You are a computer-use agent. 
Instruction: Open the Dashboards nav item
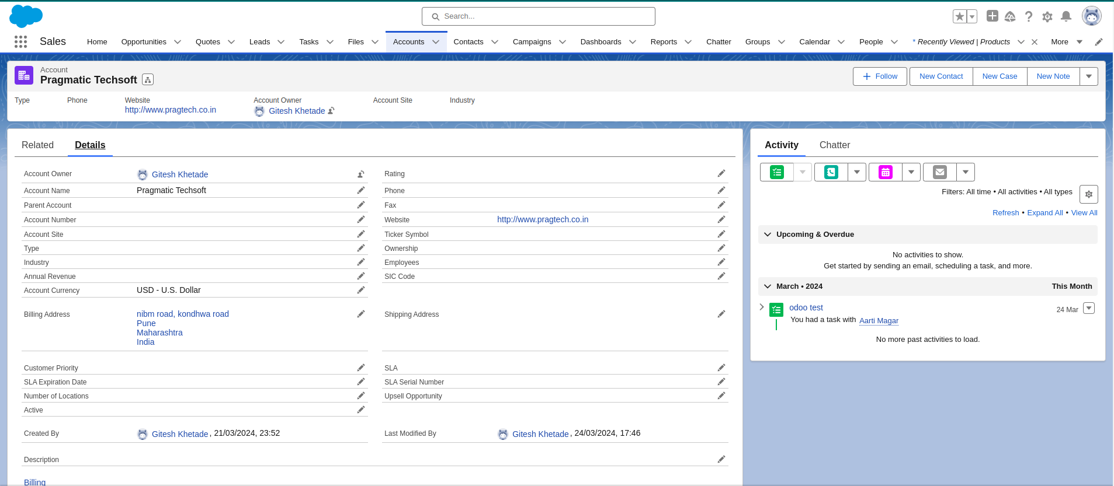point(601,42)
